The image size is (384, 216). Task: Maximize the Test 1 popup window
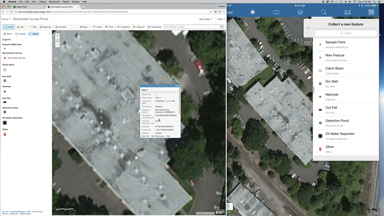176,86
